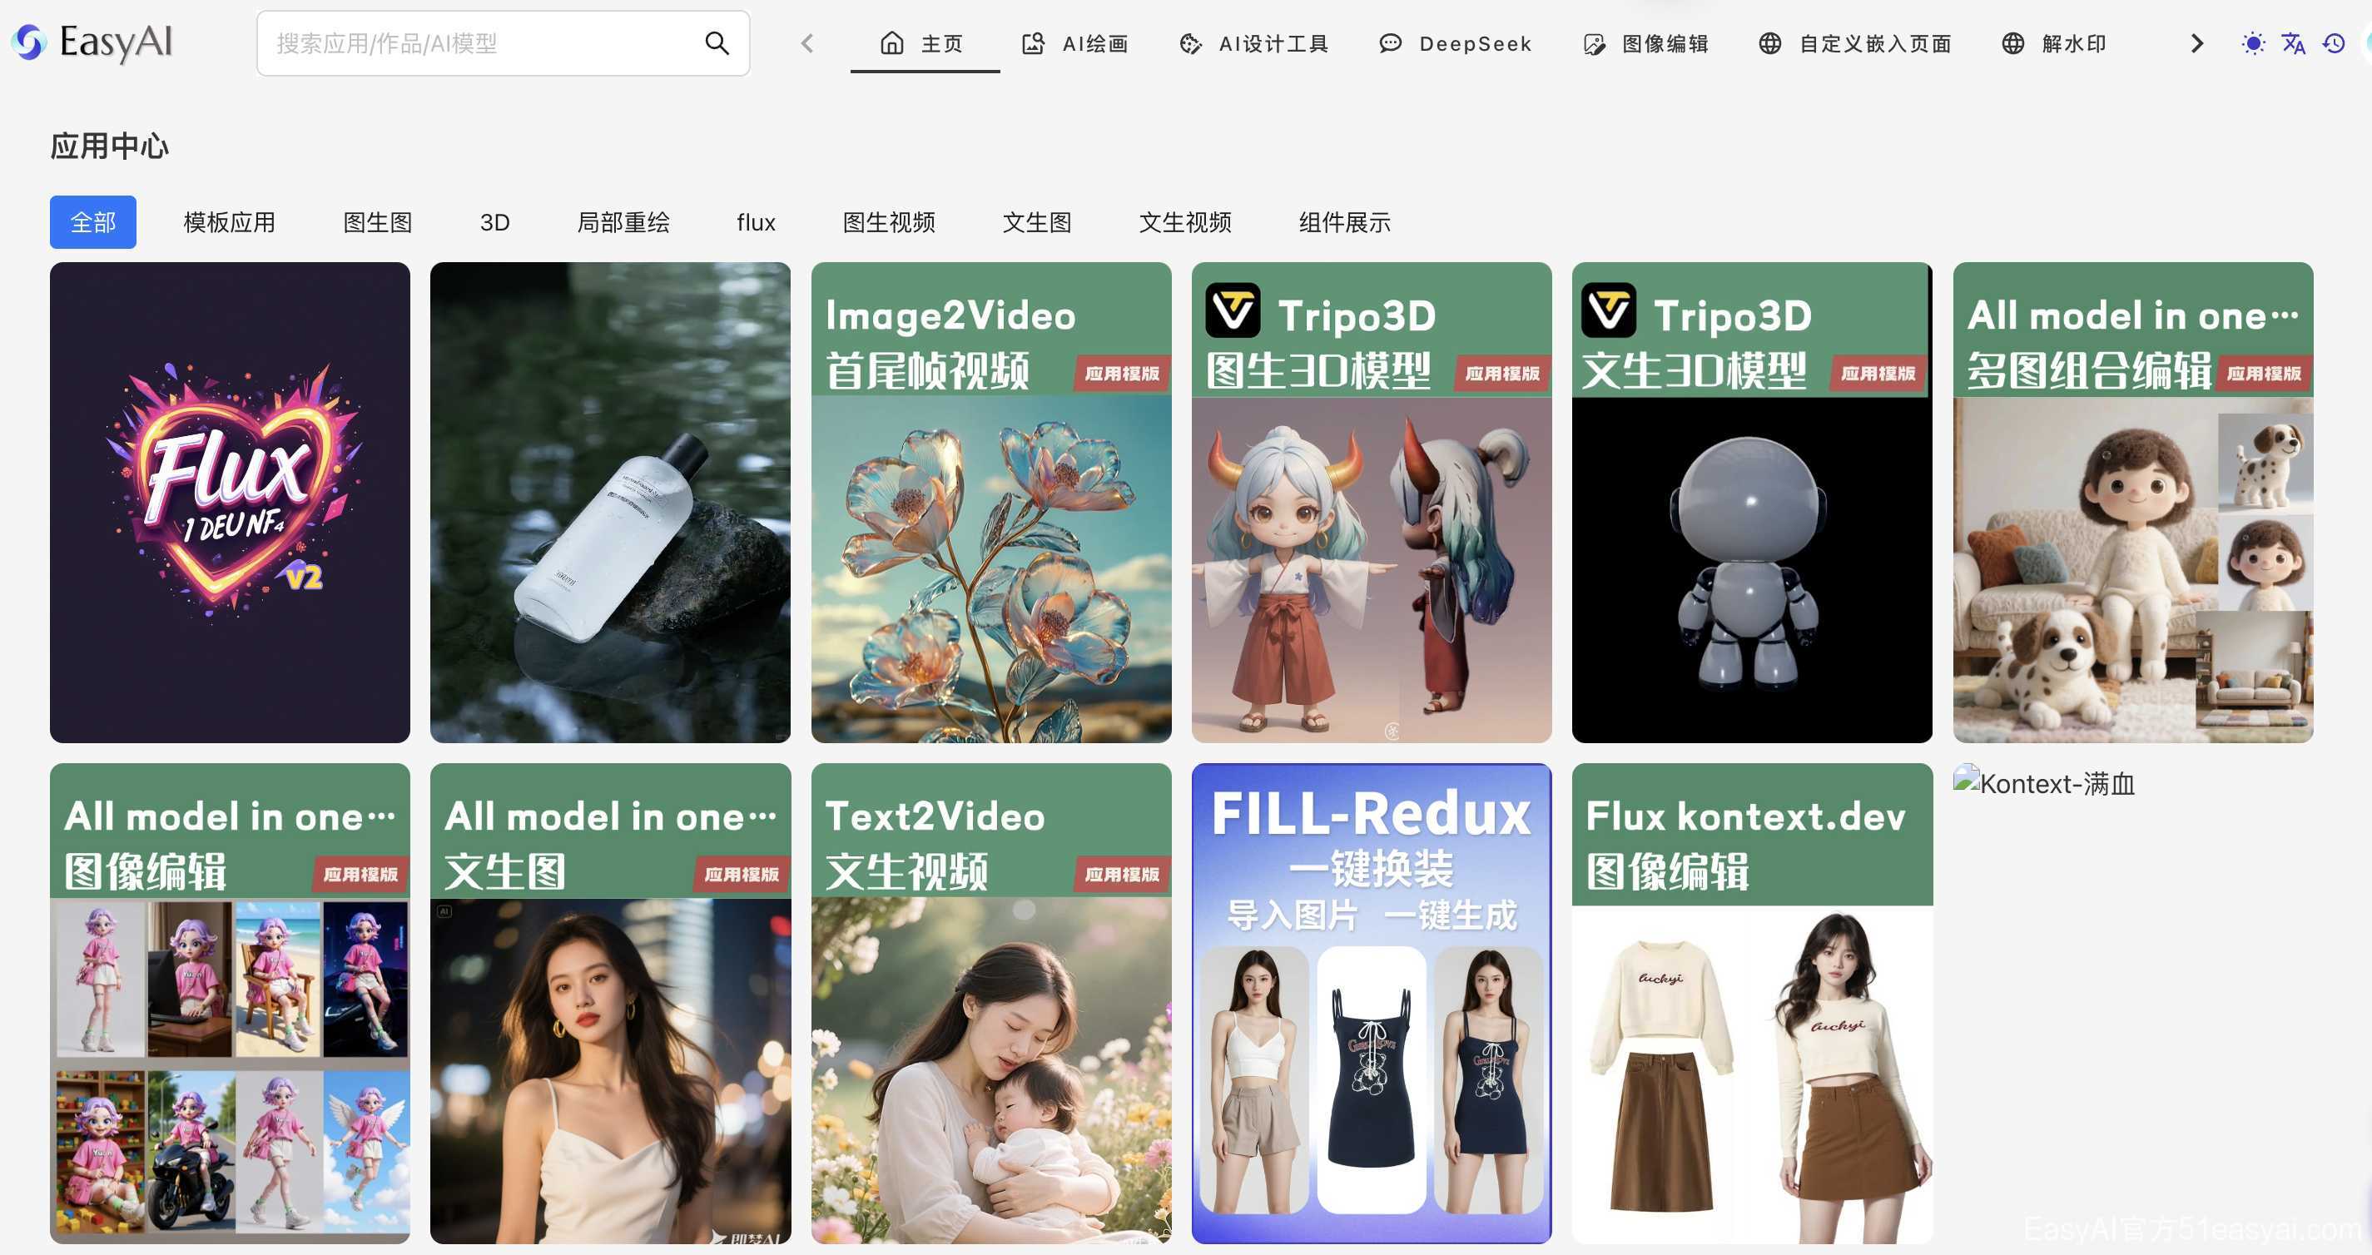Click 应用模版 badge on 文生视频 card
The height and width of the screenshot is (1255, 2372).
pos(1122,874)
